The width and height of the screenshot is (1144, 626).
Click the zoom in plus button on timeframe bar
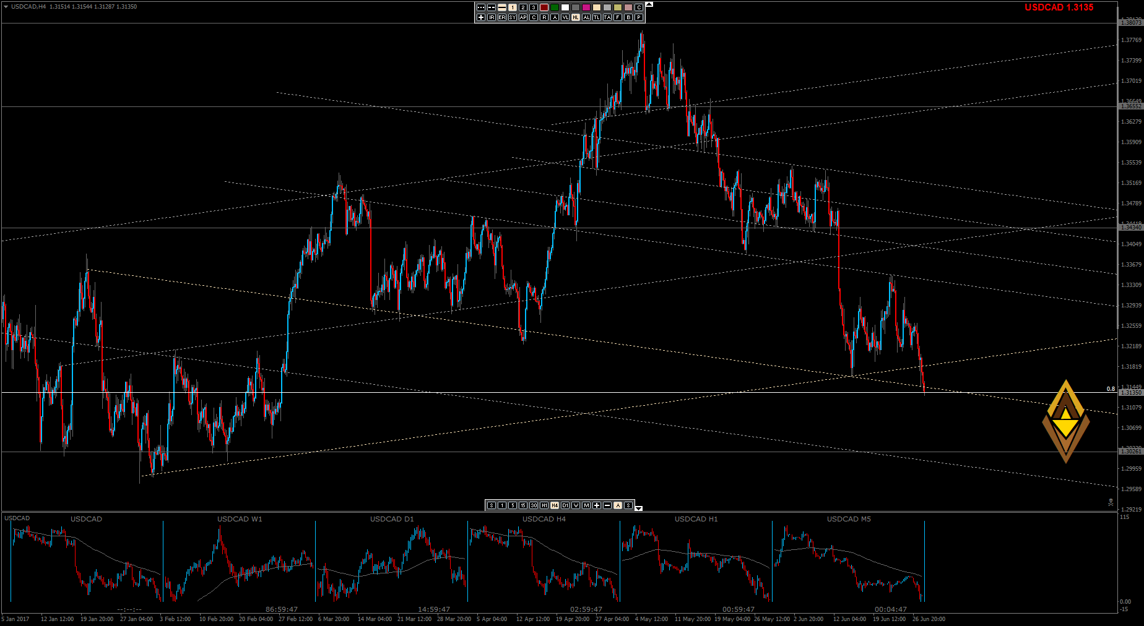click(597, 505)
